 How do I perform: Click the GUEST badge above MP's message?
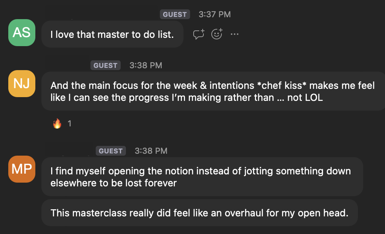click(x=111, y=151)
